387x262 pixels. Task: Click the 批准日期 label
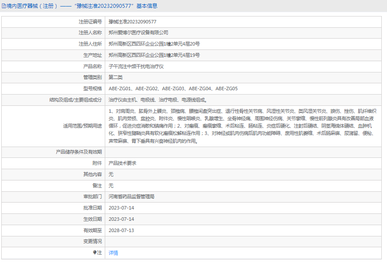[93, 208]
